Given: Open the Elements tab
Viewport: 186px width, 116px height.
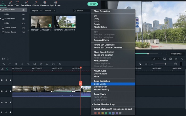Looking at the screenshot, I should pos(44,4).
